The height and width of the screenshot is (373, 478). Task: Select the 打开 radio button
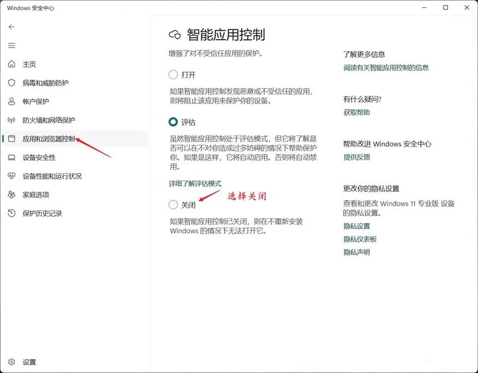click(173, 74)
